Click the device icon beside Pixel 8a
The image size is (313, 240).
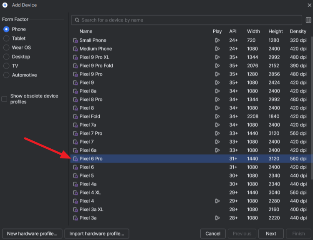coord(76,91)
